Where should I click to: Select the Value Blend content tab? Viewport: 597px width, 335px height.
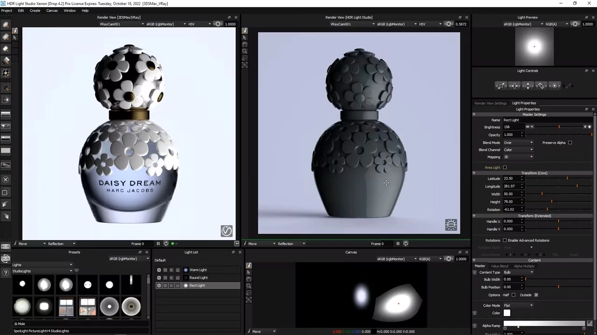[500, 266]
